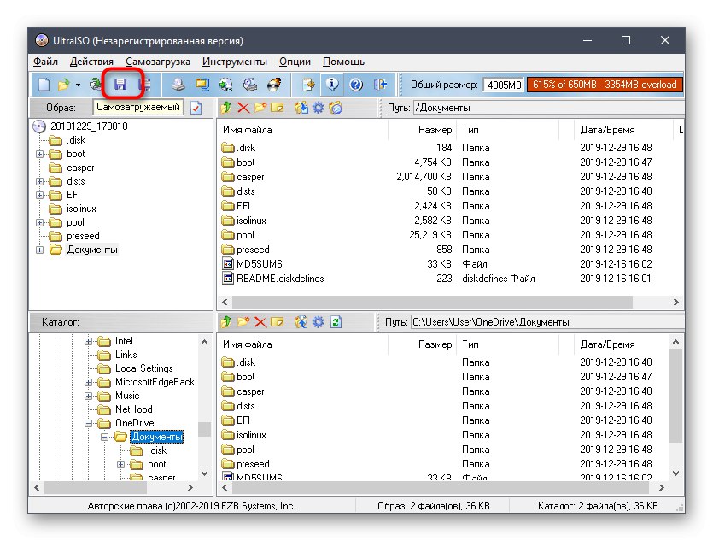The width and height of the screenshot is (713, 541).
Task: Expand the Документы node in image tree
Action: pyautogui.click(x=40, y=250)
